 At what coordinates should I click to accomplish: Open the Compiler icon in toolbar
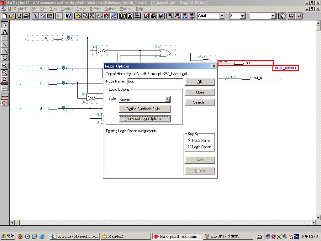click(92, 16)
